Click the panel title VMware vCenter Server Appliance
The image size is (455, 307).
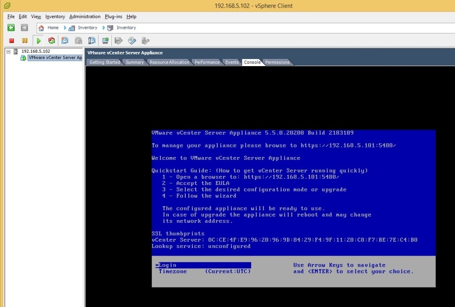[x=125, y=53]
